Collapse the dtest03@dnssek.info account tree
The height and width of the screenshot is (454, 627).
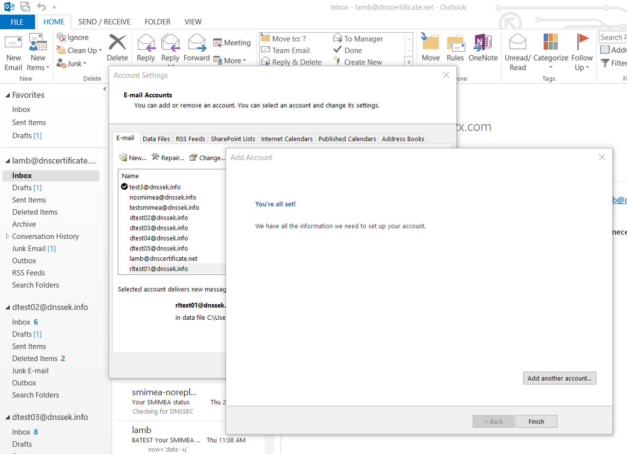7,417
